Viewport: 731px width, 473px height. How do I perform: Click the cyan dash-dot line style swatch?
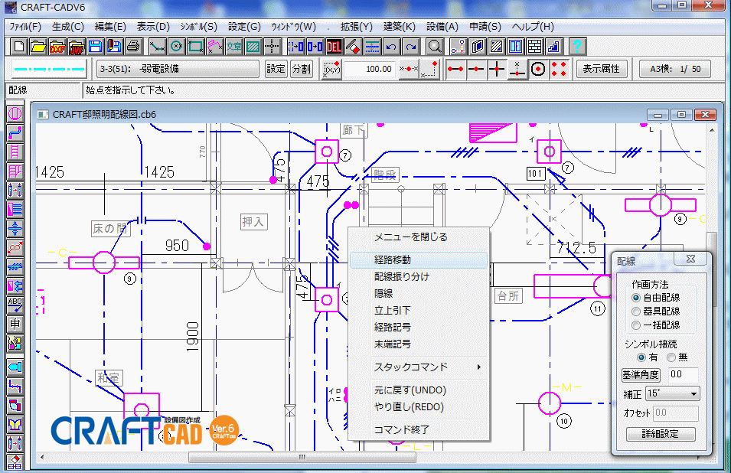click(50, 69)
